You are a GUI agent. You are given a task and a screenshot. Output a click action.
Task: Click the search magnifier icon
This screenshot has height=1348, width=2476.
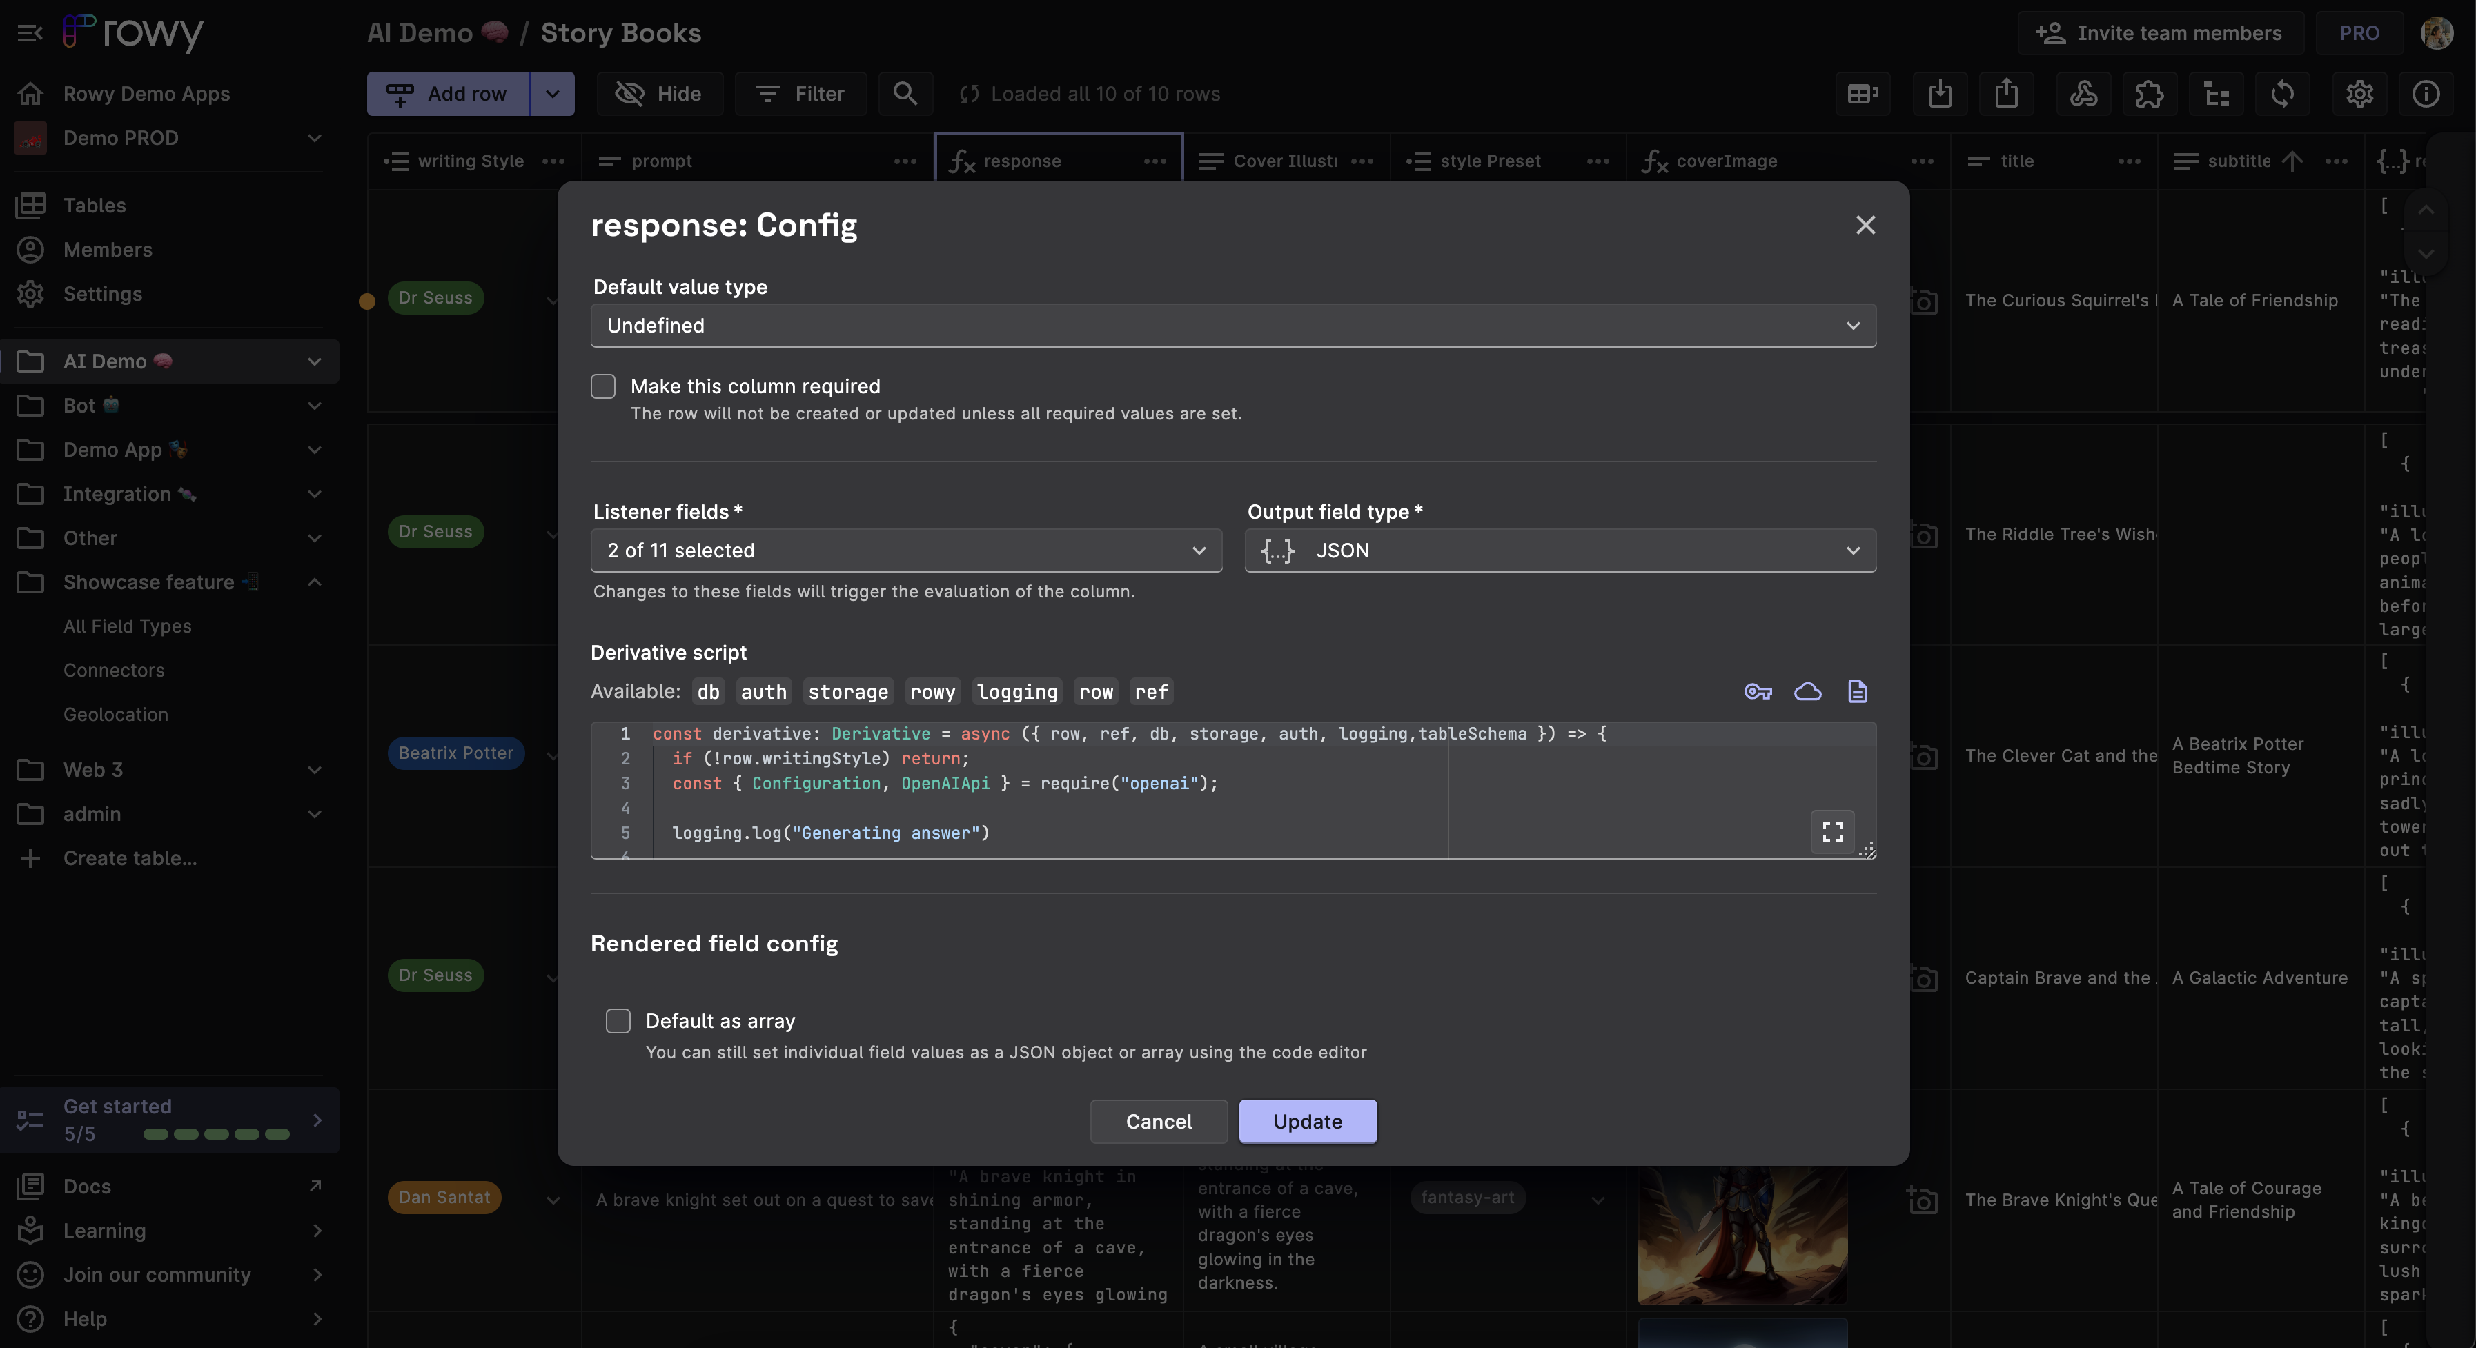pos(905,94)
